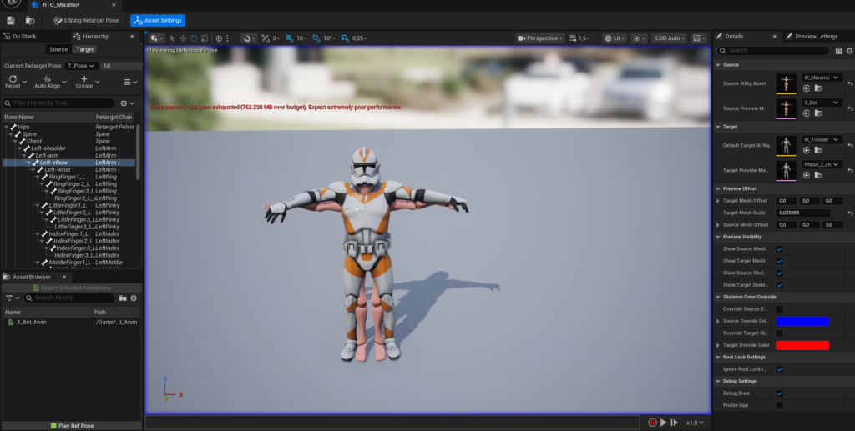Use selected asset for Source IKRig Asset
This screenshot has width=855, height=431.
(x=807, y=88)
